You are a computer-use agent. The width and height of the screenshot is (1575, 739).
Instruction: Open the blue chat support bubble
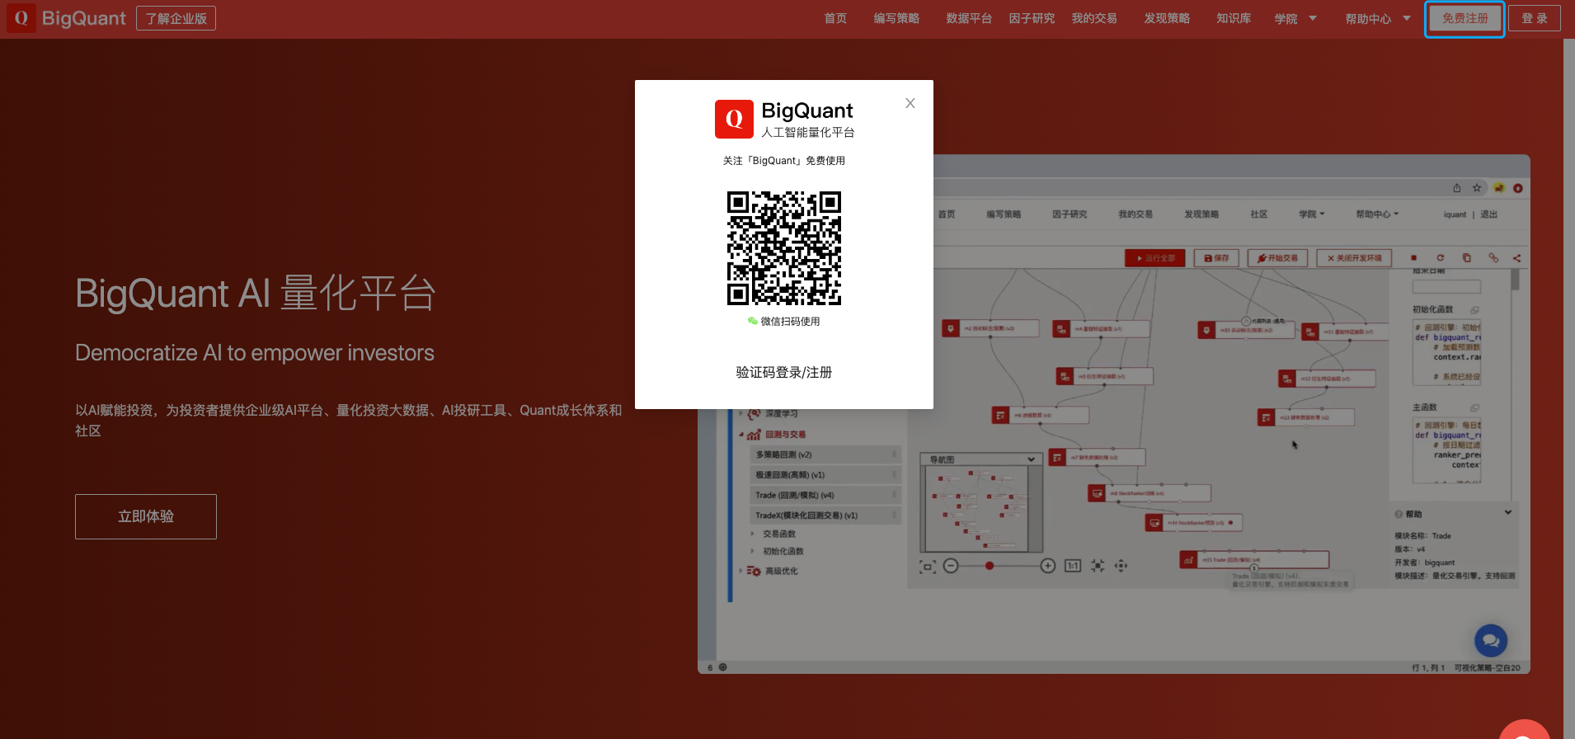click(1491, 640)
